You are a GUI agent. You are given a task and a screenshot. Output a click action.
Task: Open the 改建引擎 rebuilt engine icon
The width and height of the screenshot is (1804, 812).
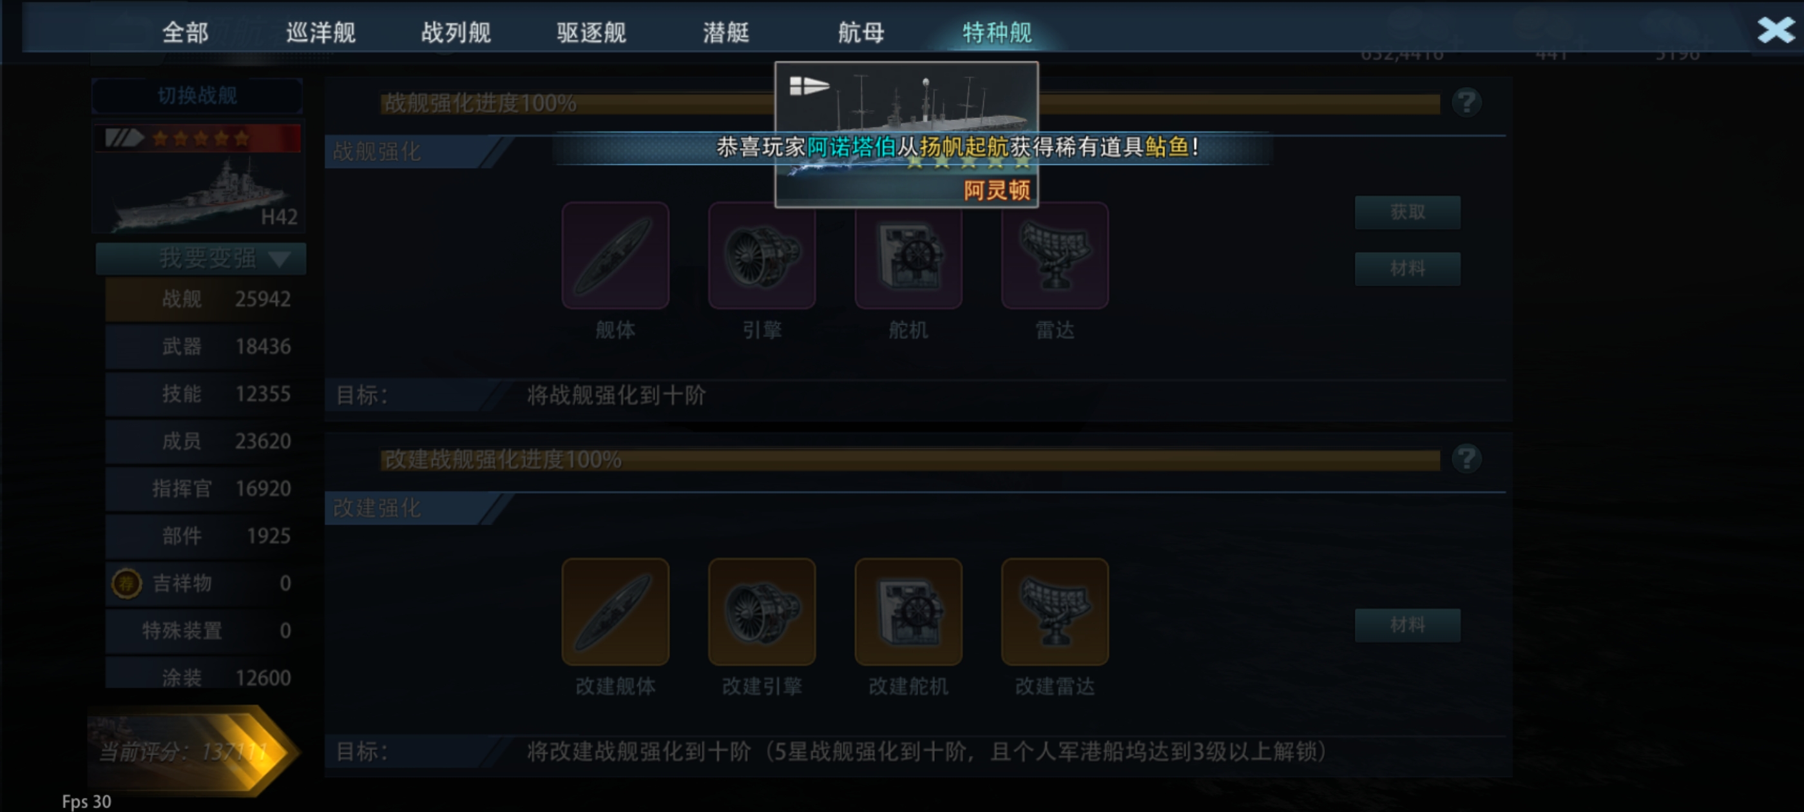tap(762, 611)
